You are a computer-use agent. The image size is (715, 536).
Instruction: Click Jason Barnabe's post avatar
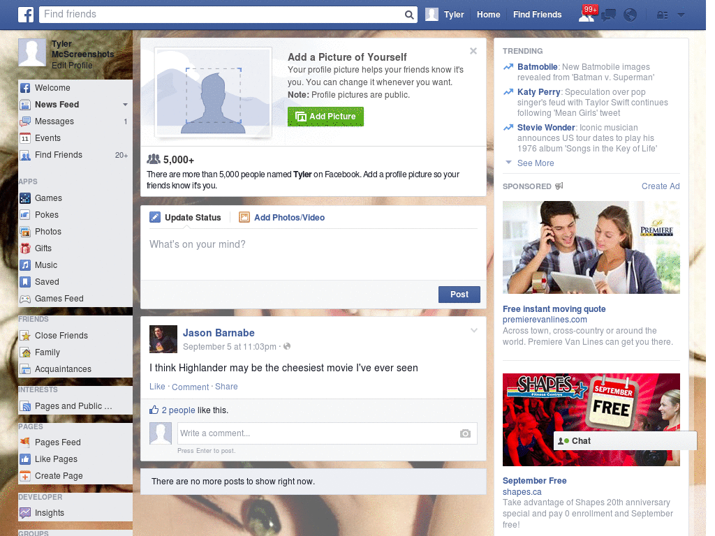tap(163, 339)
